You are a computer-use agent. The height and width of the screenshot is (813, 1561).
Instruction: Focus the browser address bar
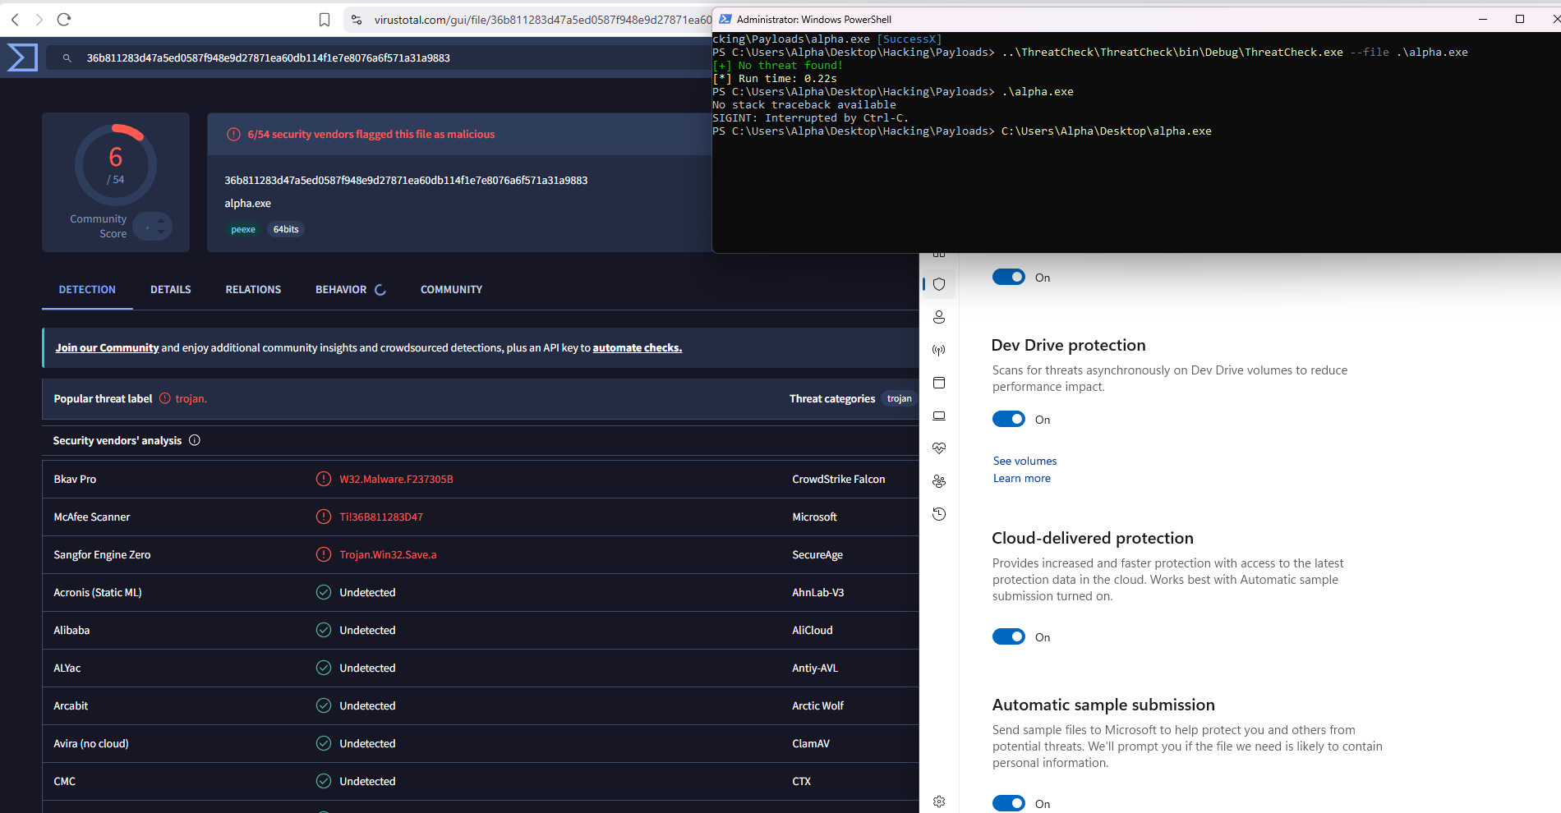click(542, 20)
